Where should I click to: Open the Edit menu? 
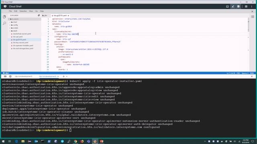tap(16, 11)
